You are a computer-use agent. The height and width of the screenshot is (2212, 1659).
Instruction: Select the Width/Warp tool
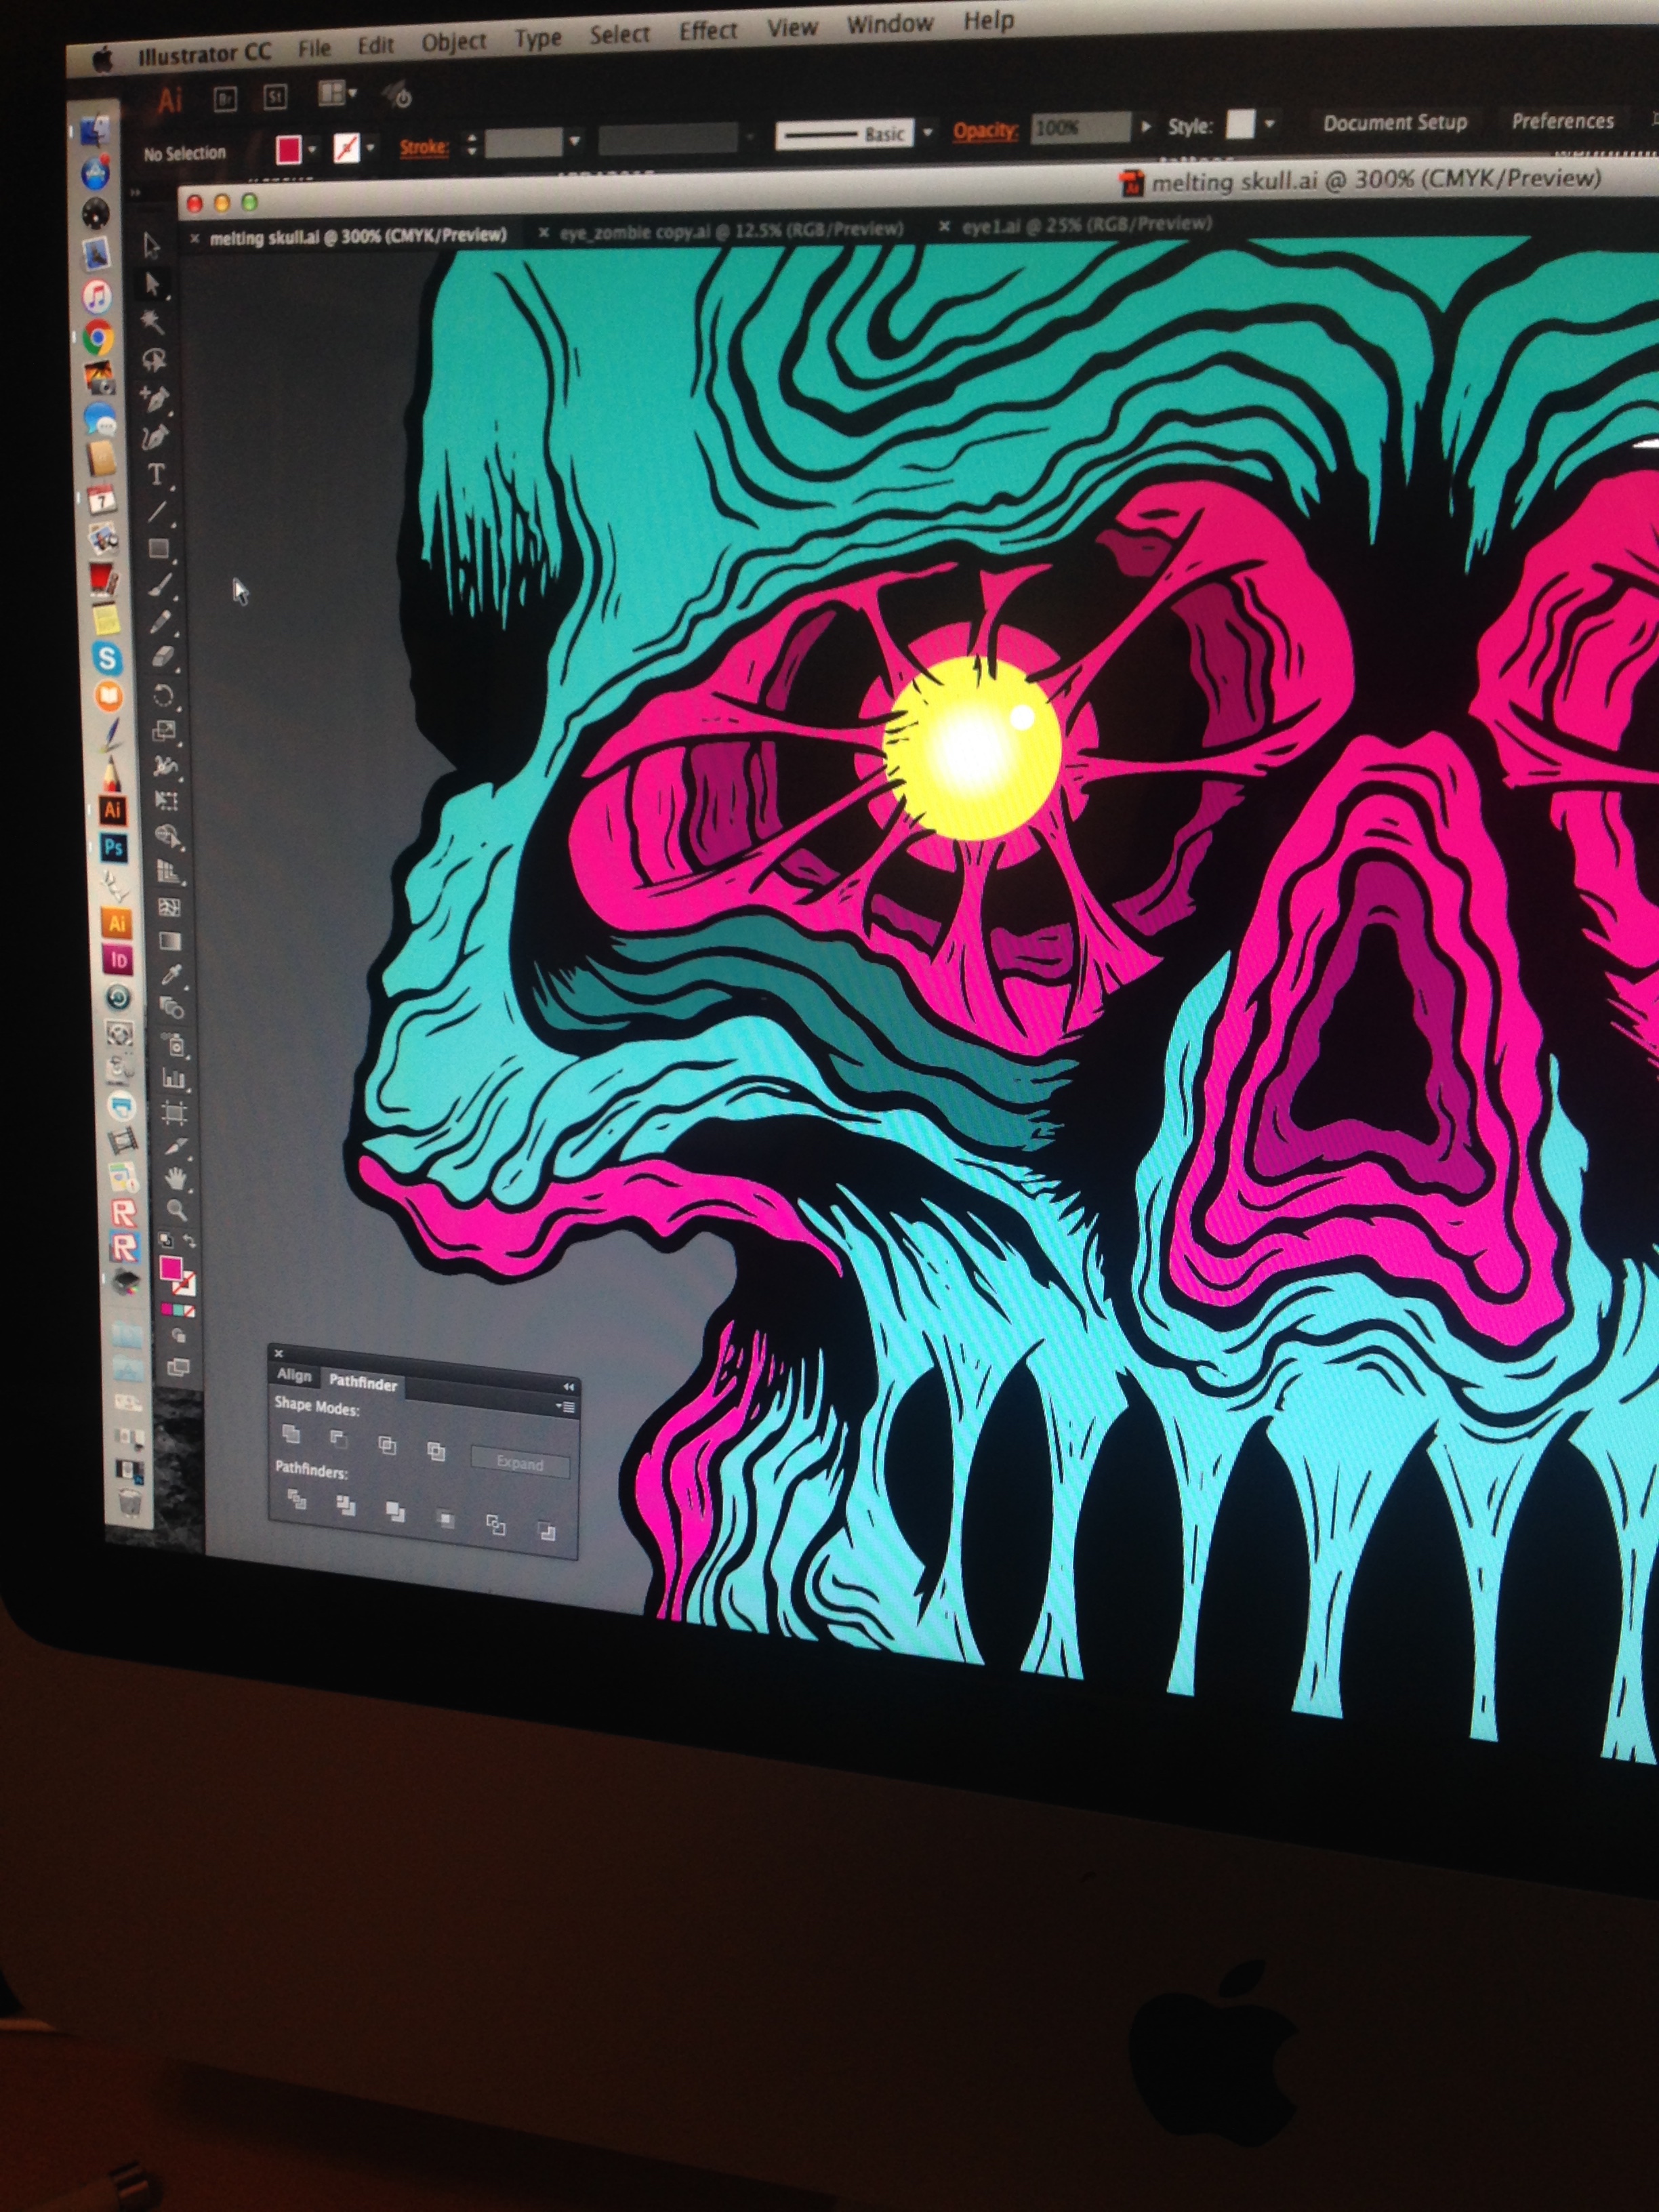[x=165, y=766]
